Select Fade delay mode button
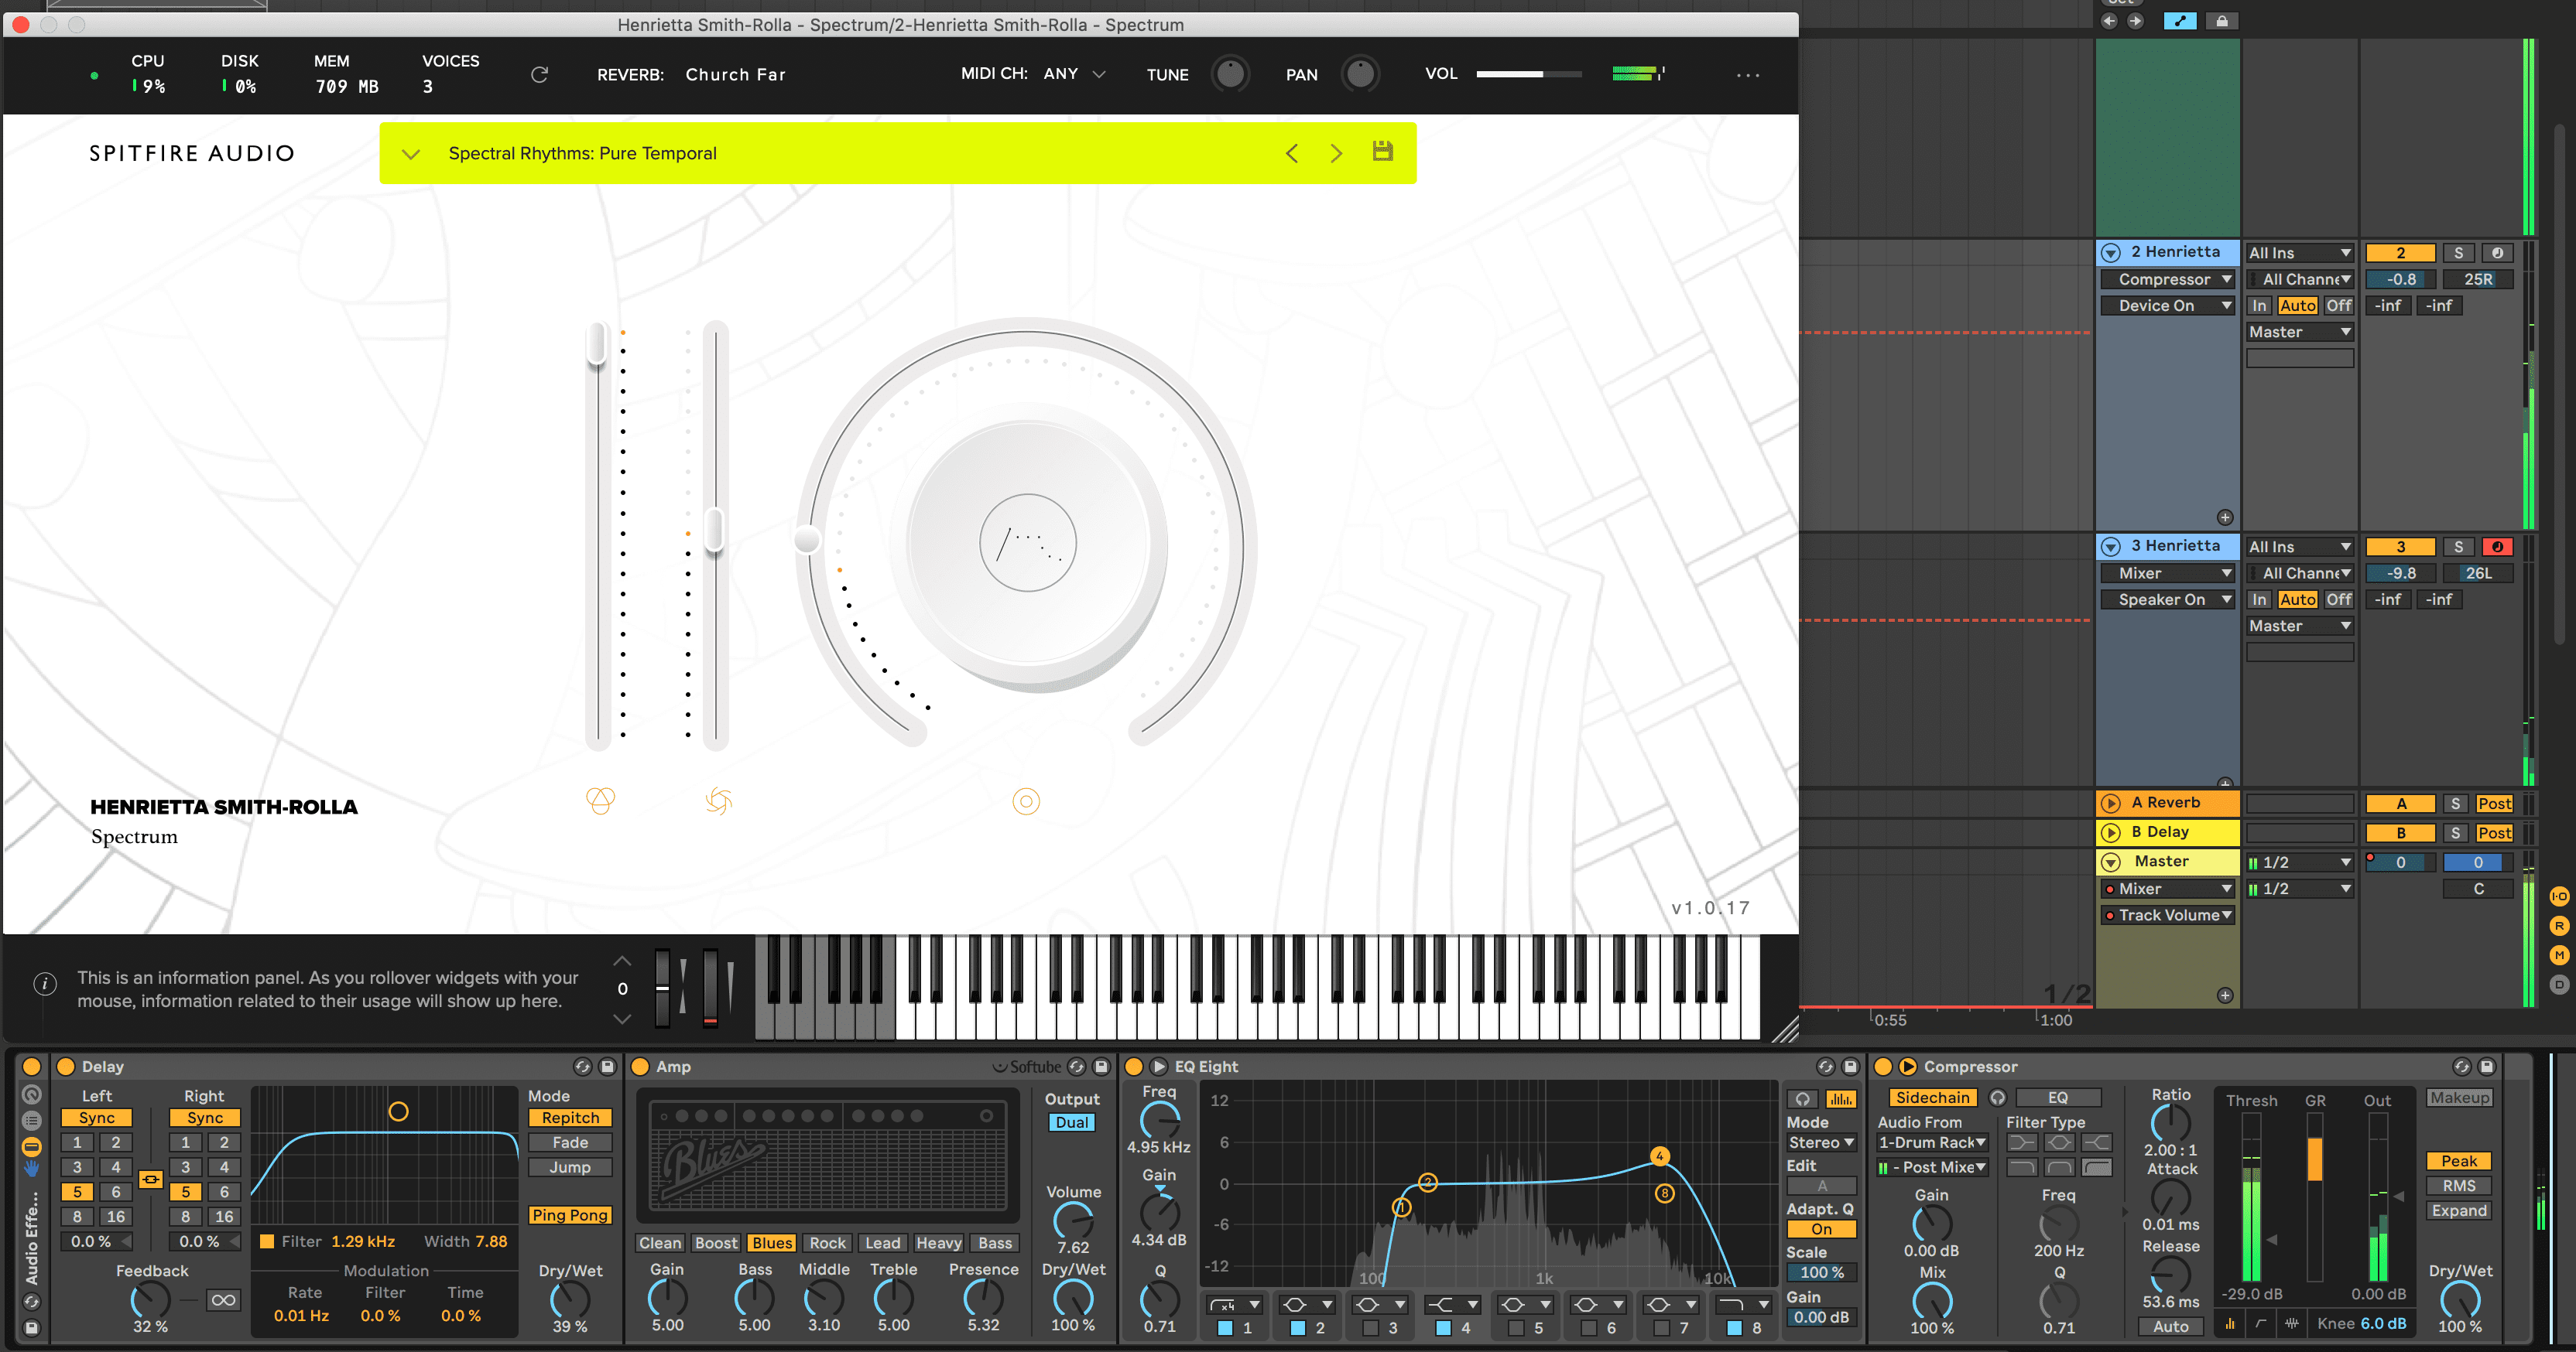The height and width of the screenshot is (1352, 2576). pyautogui.click(x=569, y=1142)
